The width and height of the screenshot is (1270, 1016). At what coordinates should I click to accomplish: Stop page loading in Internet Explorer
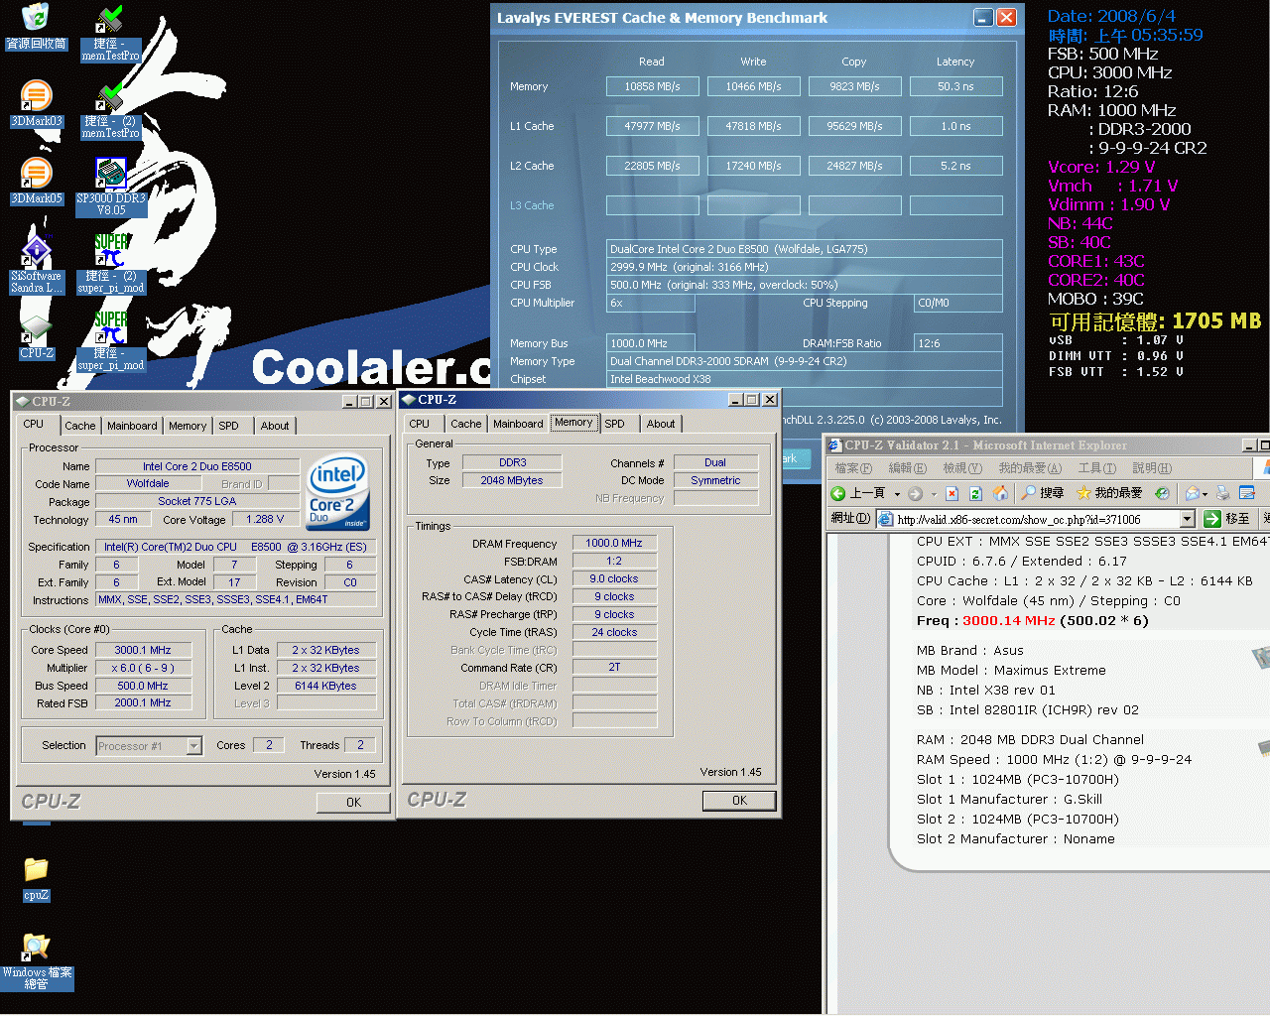tap(952, 493)
